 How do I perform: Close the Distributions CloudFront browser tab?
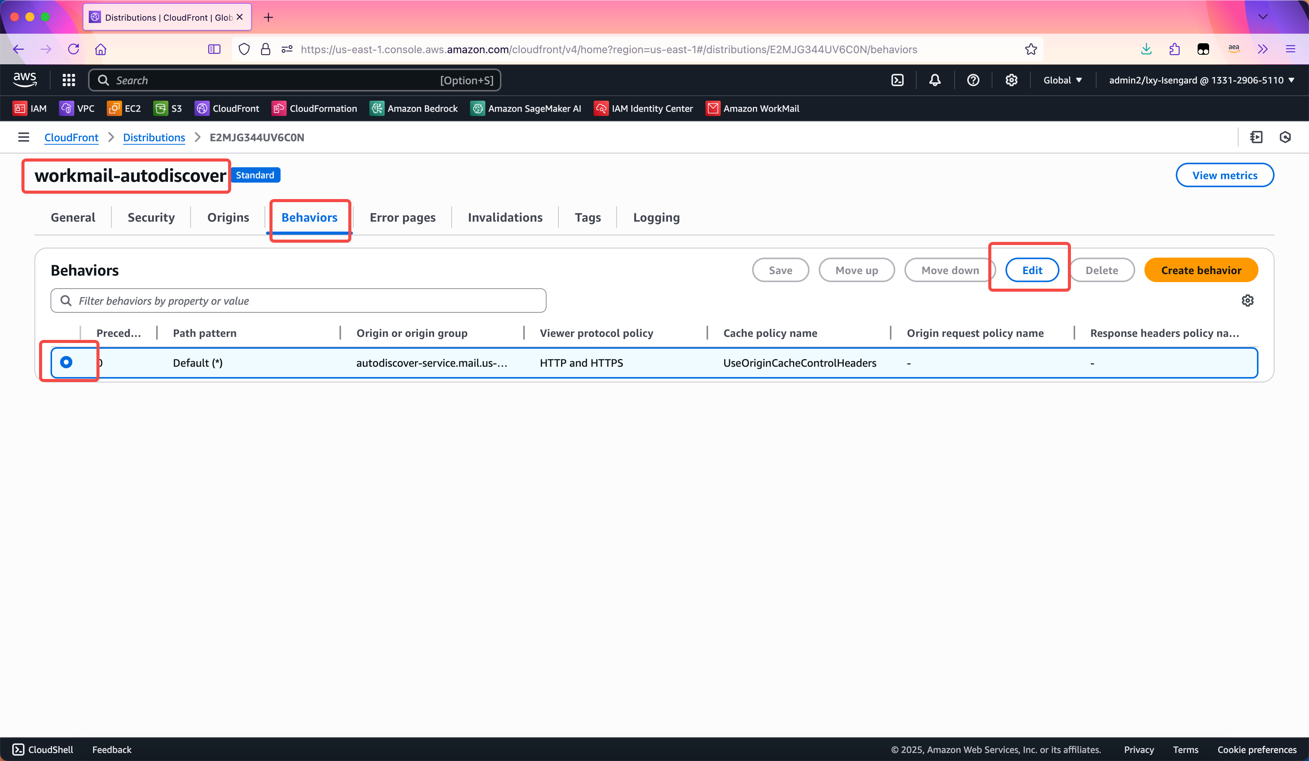click(240, 17)
